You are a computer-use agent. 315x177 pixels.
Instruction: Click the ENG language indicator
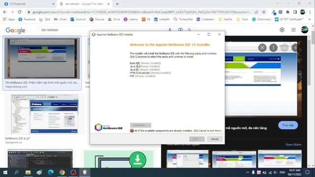[282, 173]
